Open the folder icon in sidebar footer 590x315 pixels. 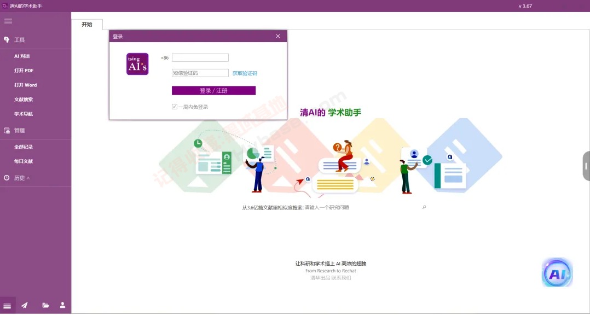point(45,305)
